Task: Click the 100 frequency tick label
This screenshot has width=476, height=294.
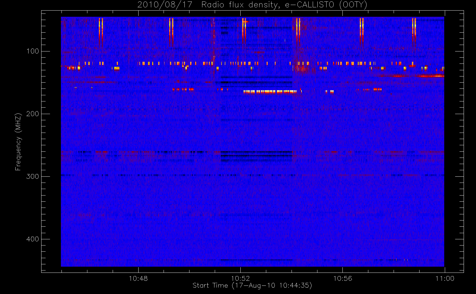Action: 33,51
